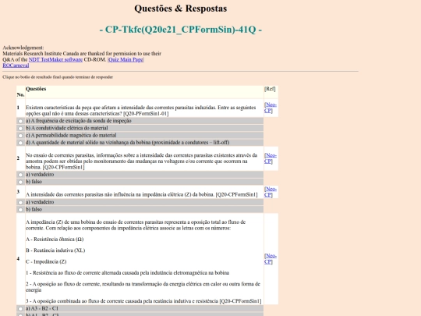Viewport: 421px width, 316px height.
Task: Click the CP-Tkfc(Q20e21_CPFormSin)-41Q title
Action: pos(181,30)
